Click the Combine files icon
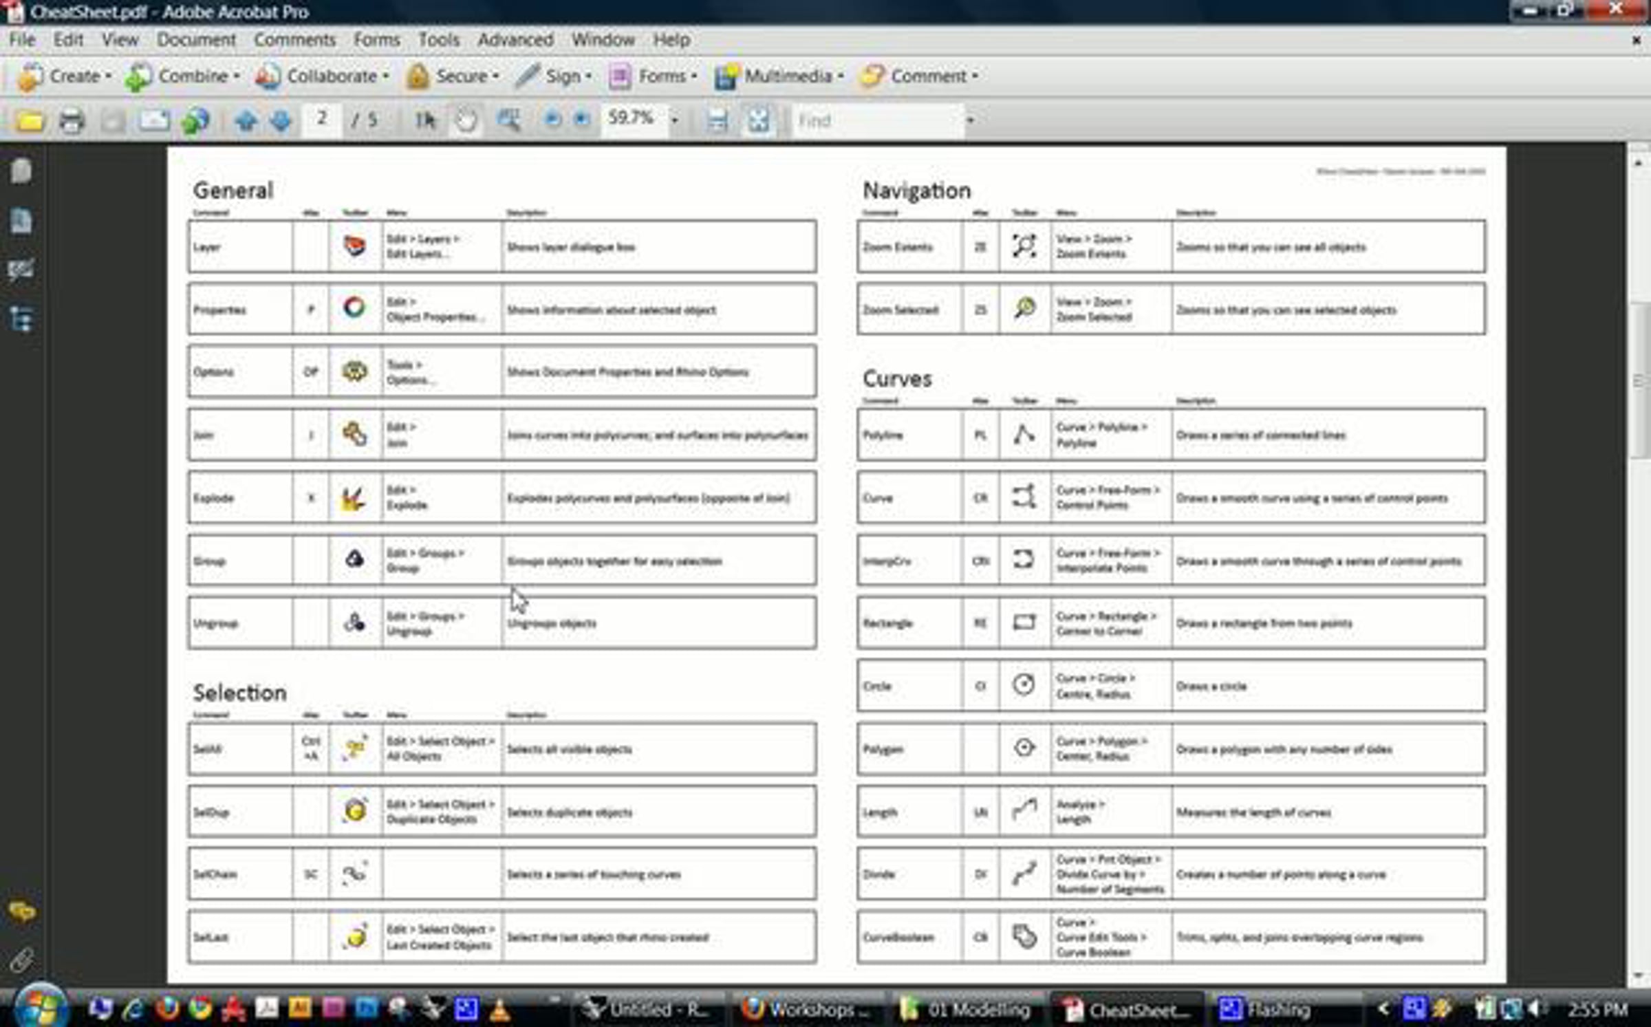This screenshot has width=1651, height=1027. tap(138, 76)
